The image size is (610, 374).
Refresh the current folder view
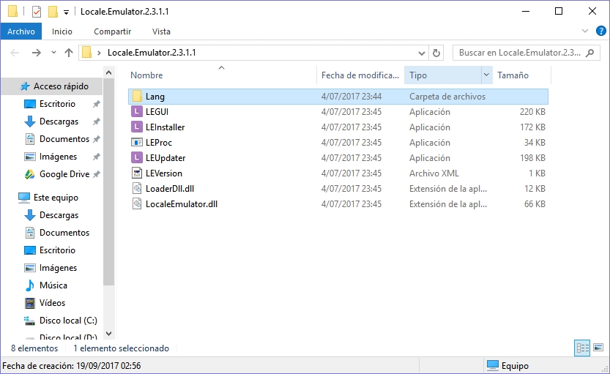coord(436,53)
